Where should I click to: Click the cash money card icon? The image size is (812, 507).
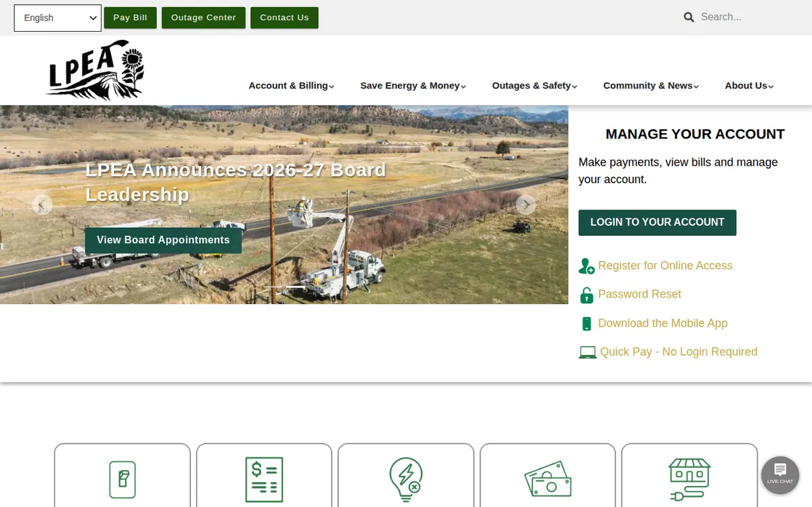pos(548,479)
